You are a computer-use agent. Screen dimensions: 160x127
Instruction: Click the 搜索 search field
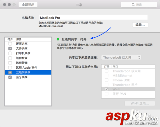(x=139, y=4)
